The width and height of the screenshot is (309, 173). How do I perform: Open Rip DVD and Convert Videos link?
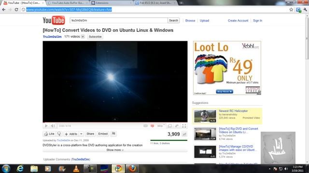click(x=239, y=130)
